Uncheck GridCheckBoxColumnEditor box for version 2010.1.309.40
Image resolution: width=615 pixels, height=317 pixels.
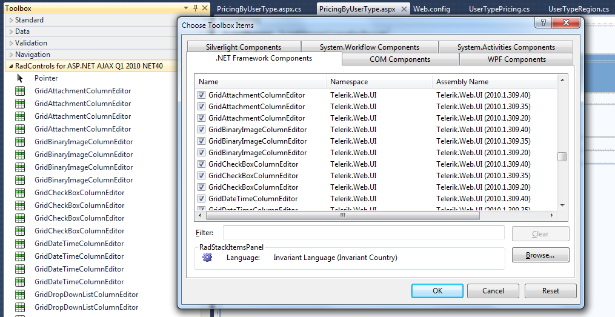(x=201, y=164)
